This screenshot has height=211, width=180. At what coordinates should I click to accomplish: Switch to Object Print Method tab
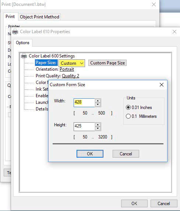(x=39, y=17)
